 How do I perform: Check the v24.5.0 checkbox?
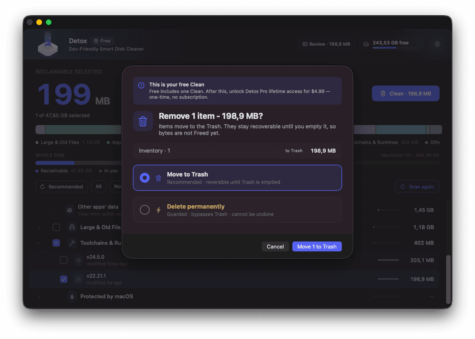[x=63, y=260]
